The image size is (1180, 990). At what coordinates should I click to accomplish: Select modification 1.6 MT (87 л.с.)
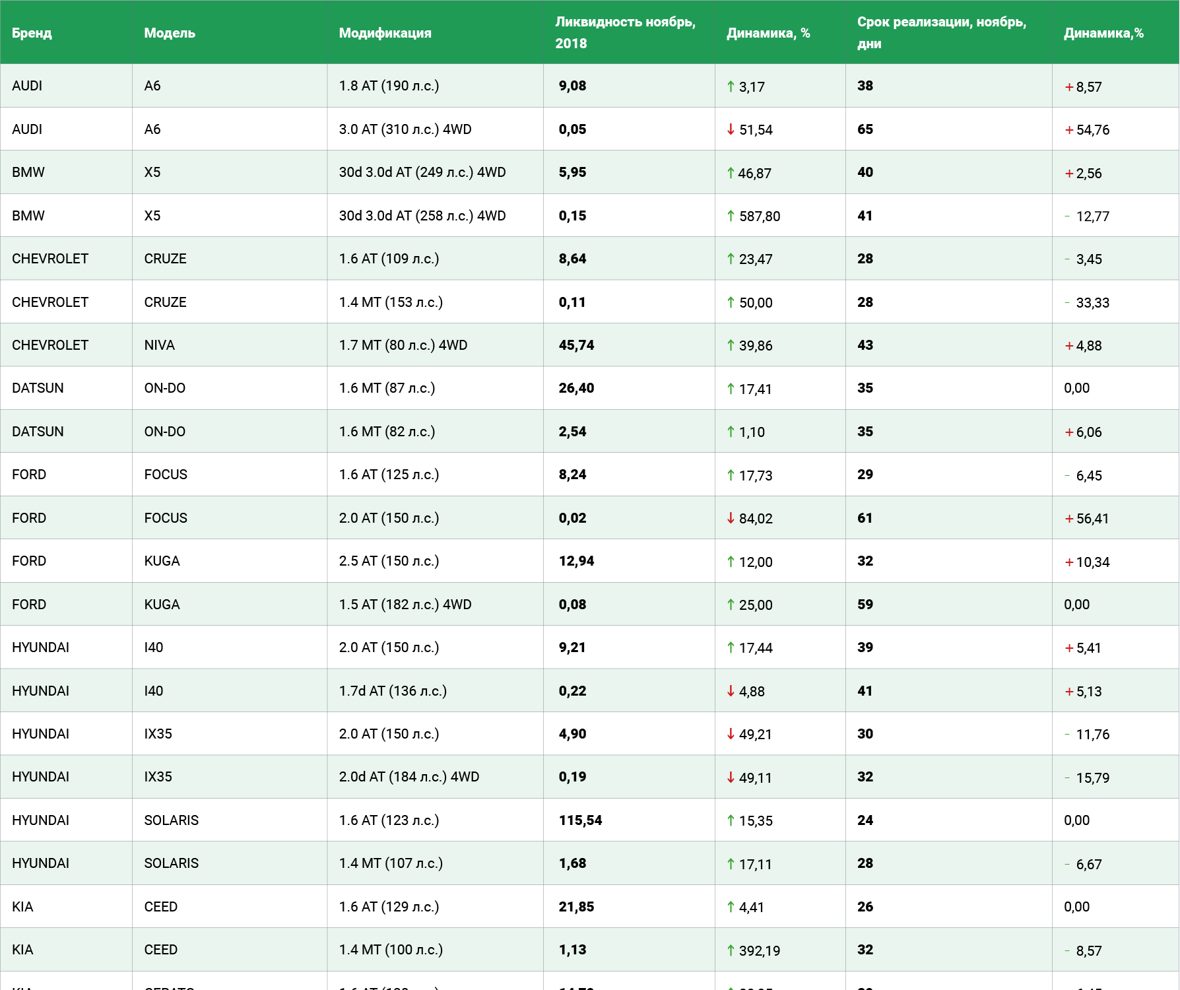[387, 388]
